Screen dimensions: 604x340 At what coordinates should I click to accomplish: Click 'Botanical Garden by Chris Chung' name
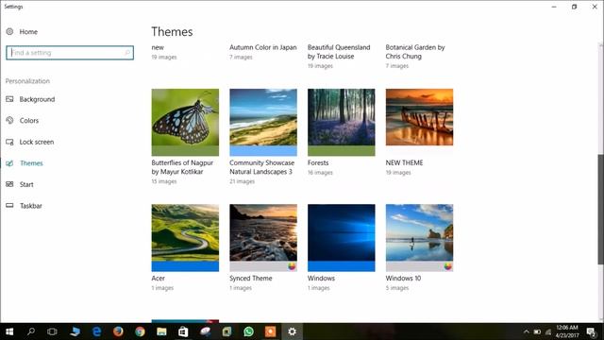(415, 52)
